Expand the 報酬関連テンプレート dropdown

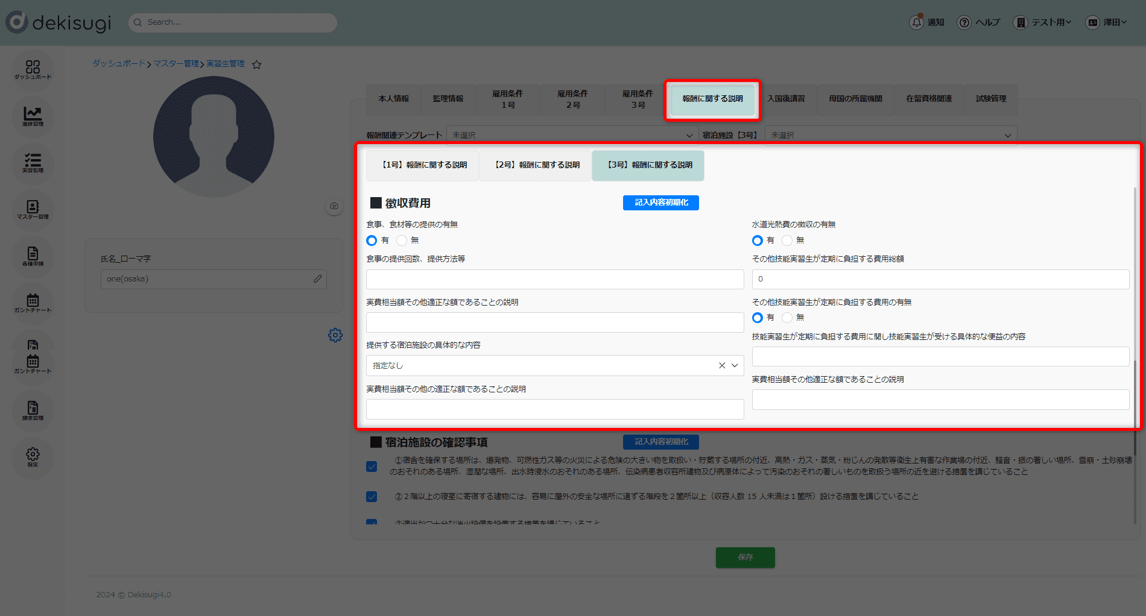coord(571,136)
